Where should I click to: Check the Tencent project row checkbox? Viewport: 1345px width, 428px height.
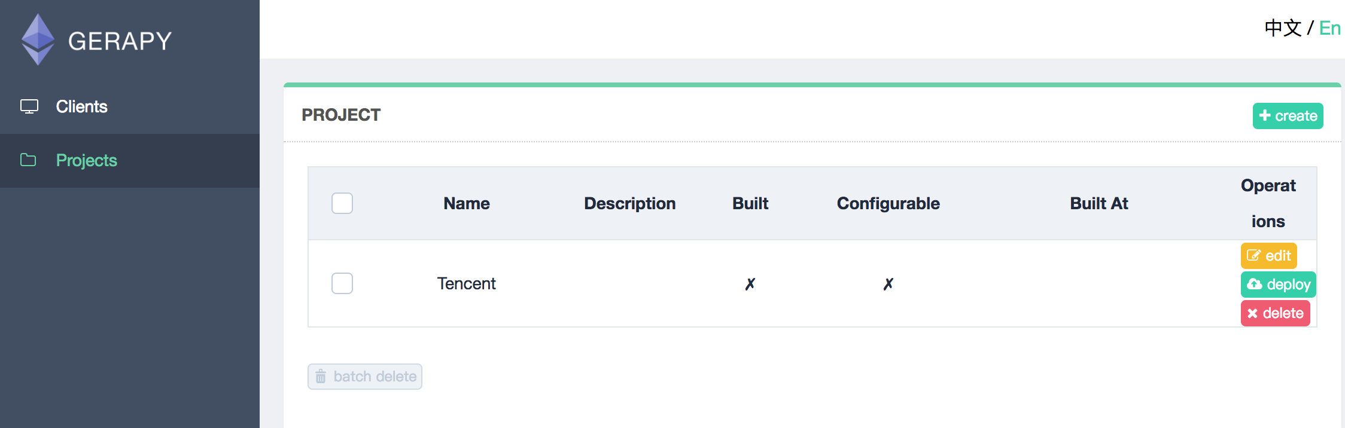342,283
